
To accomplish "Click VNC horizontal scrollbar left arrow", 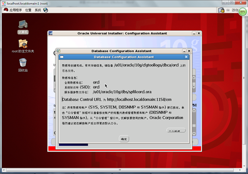I will click(x=4, y=170).
